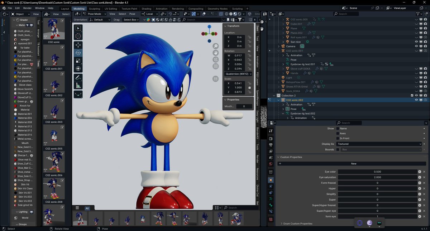The width and height of the screenshot is (430, 231).
Task: Open the Render properties tab icon
Action: pyautogui.click(x=271, y=139)
